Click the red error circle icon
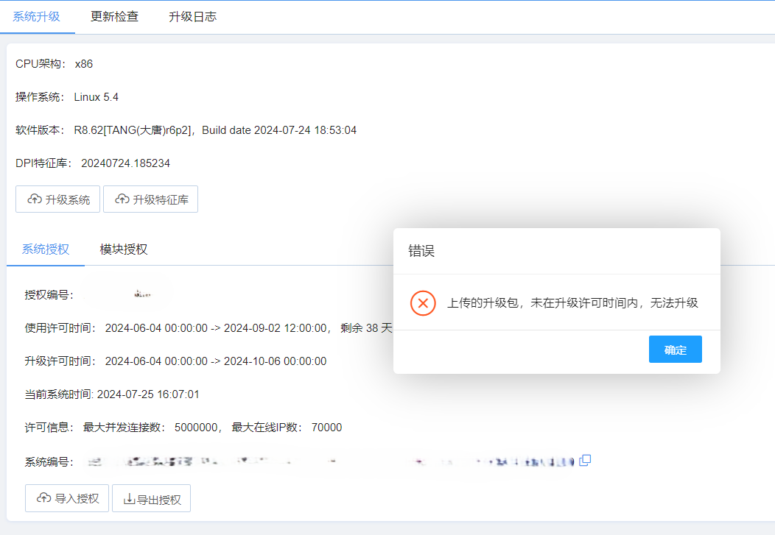The height and width of the screenshot is (535, 775). (422, 302)
